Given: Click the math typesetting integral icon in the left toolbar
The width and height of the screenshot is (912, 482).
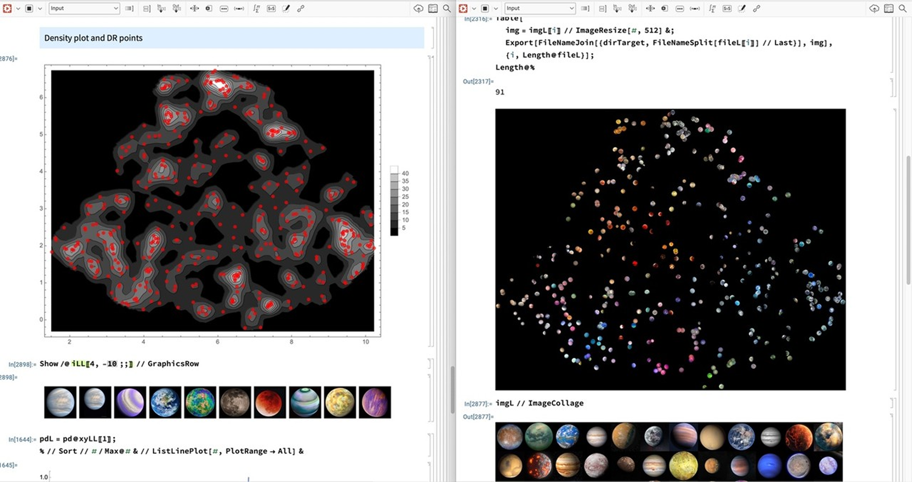Looking at the screenshot, I should (x=256, y=8).
